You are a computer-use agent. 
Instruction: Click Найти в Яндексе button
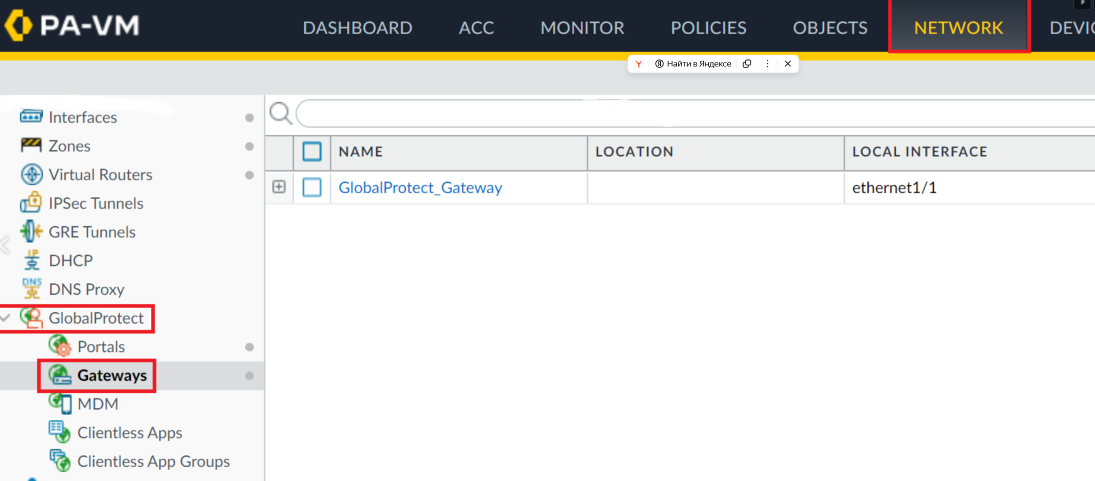tap(693, 63)
